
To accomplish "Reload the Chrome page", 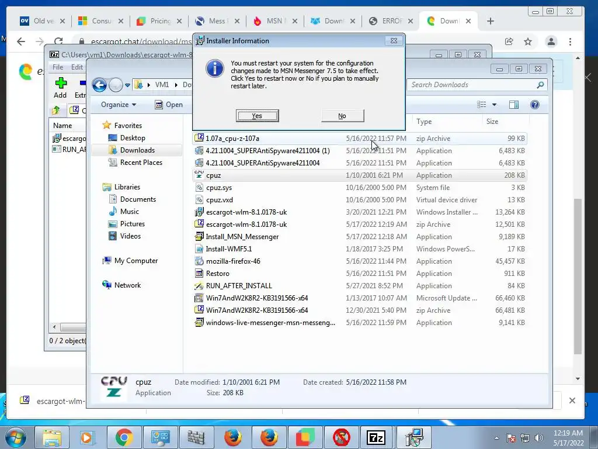I will (58, 42).
